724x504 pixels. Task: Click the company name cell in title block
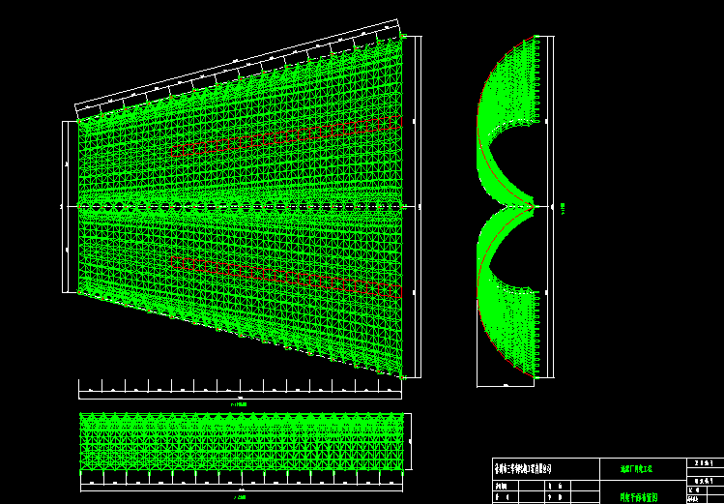(529, 468)
